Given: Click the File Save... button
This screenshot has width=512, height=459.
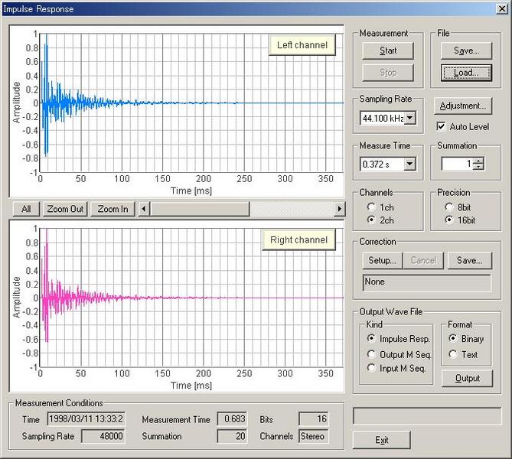Looking at the screenshot, I should (466, 50).
